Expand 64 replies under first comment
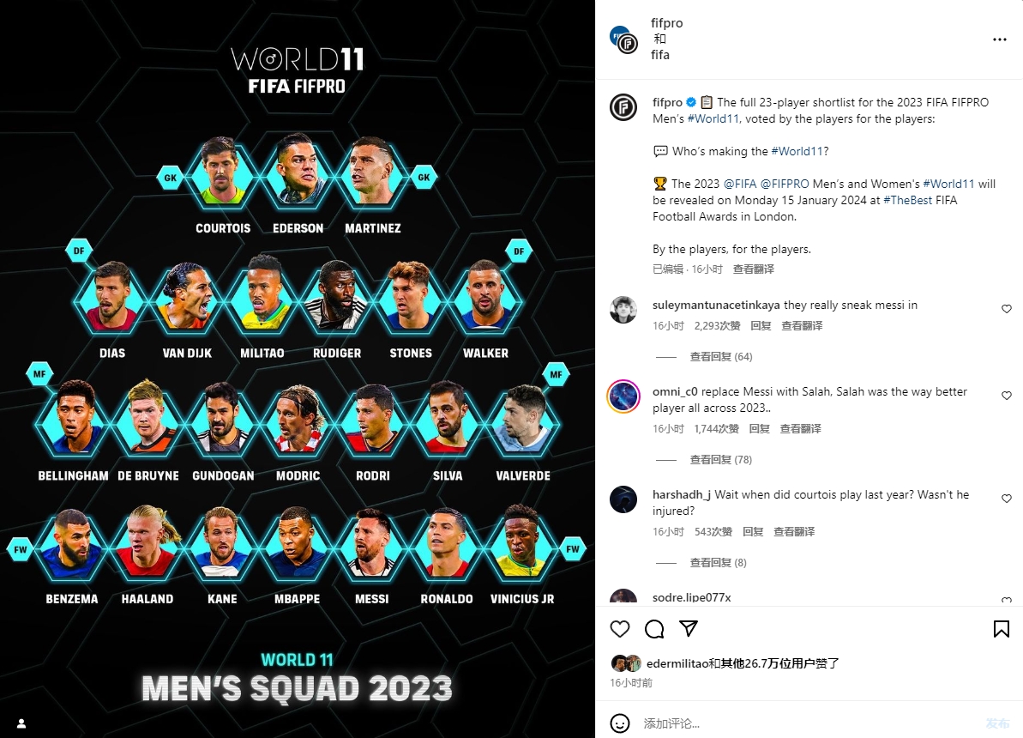The image size is (1023, 738). tap(721, 357)
